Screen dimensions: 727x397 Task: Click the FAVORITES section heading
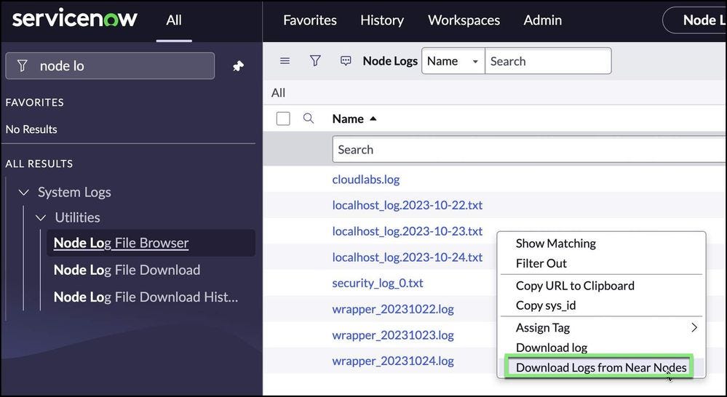coord(35,103)
